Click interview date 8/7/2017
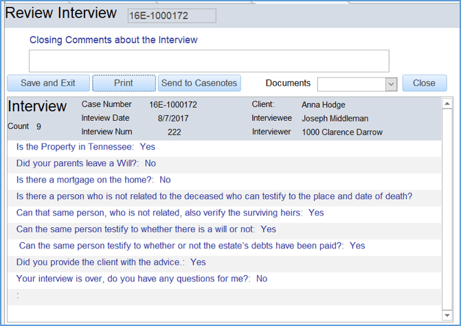This screenshot has height=326, width=461. (x=173, y=119)
